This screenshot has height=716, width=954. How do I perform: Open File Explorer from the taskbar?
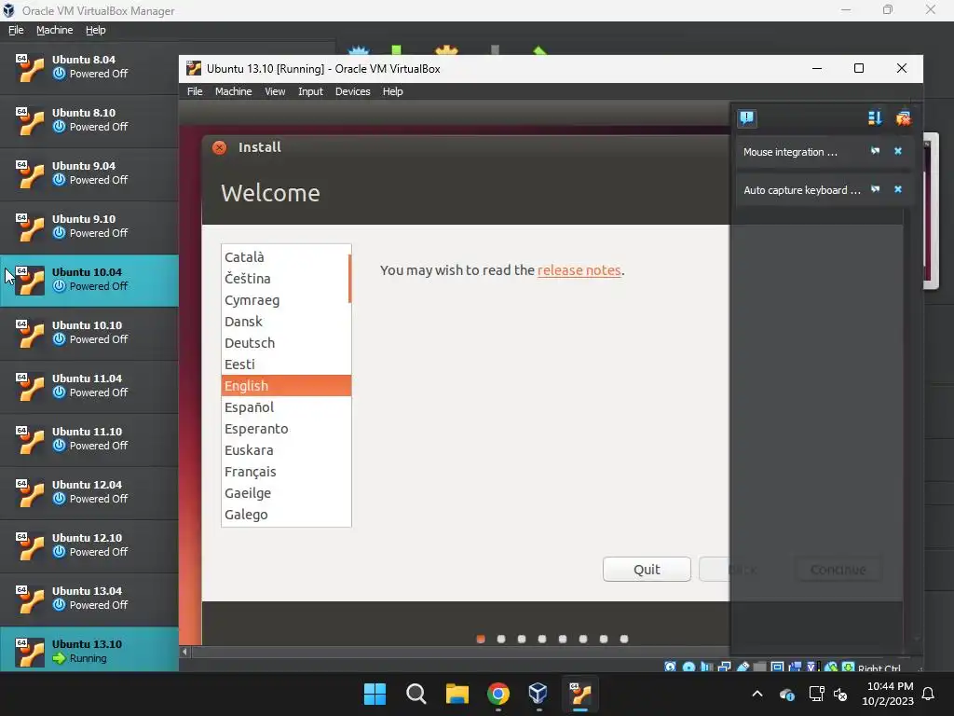pyautogui.click(x=457, y=694)
